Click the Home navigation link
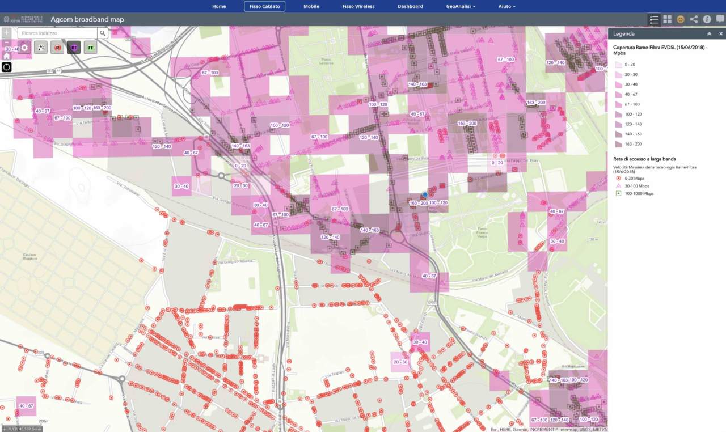This screenshot has height=432, width=726. (x=219, y=6)
